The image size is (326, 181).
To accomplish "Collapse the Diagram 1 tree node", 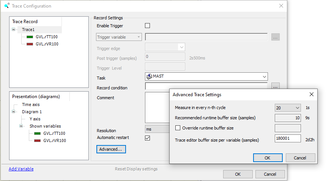I will point(14,112).
